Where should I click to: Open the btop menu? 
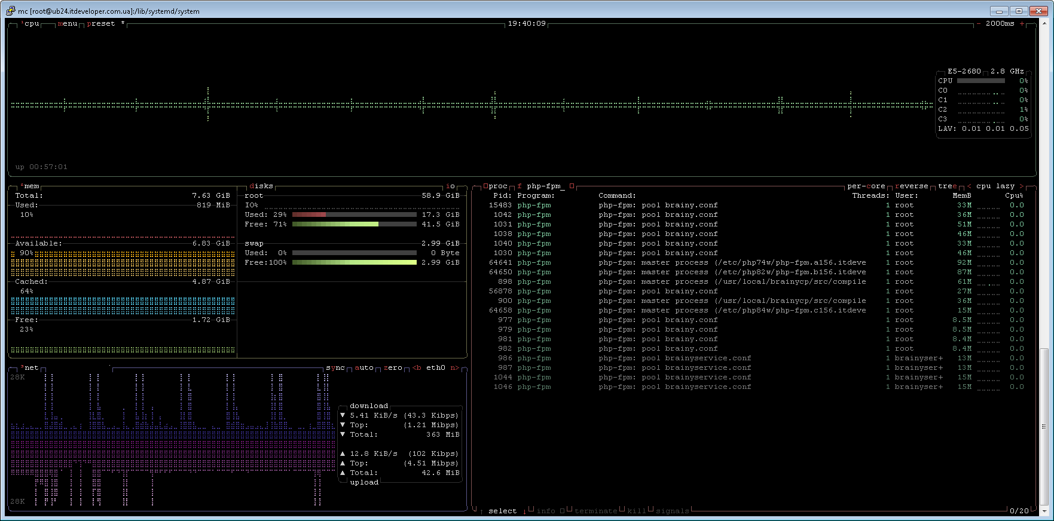coord(68,24)
